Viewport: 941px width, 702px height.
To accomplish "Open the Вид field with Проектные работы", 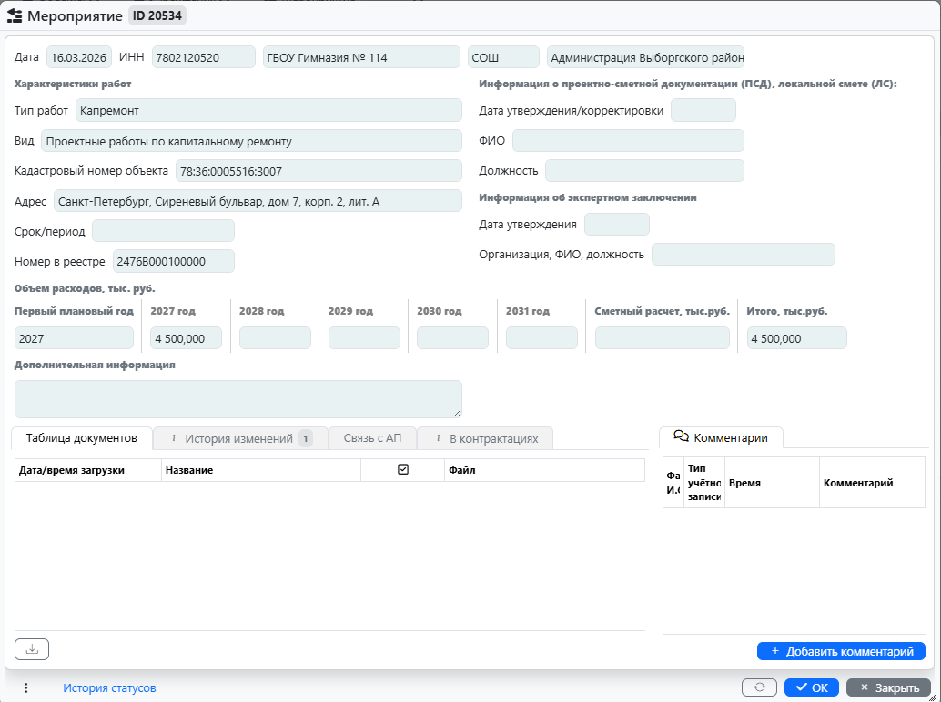I will [251, 141].
